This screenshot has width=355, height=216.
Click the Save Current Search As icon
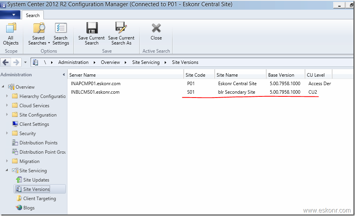click(x=121, y=27)
